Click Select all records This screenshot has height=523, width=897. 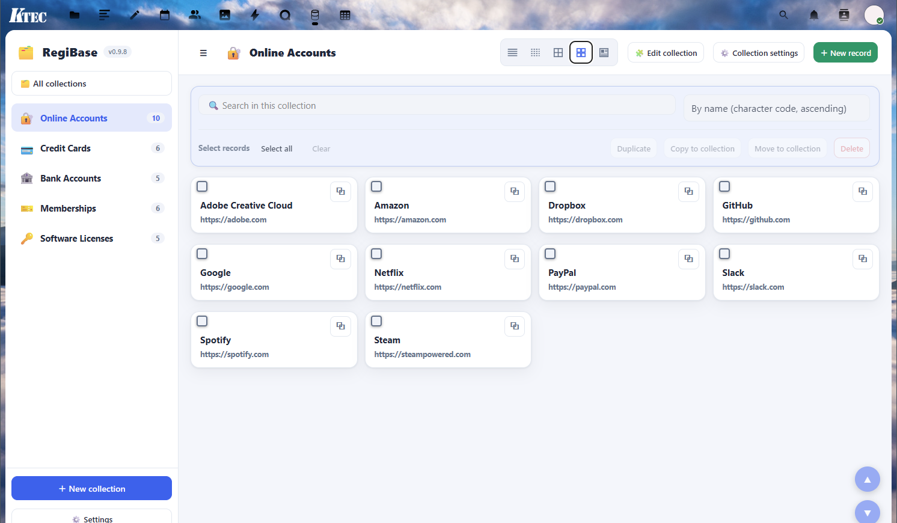click(x=277, y=148)
